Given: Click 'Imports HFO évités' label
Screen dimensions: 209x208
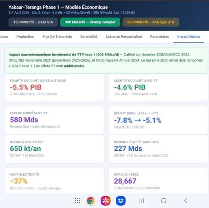Looking at the screenshot, I should [x=27, y=142].
